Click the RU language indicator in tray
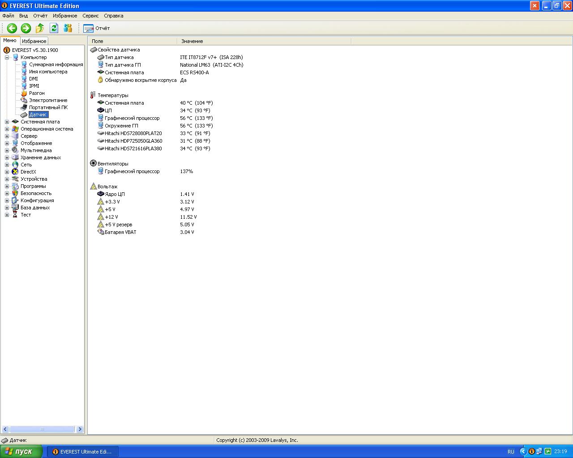 (511, 452)
